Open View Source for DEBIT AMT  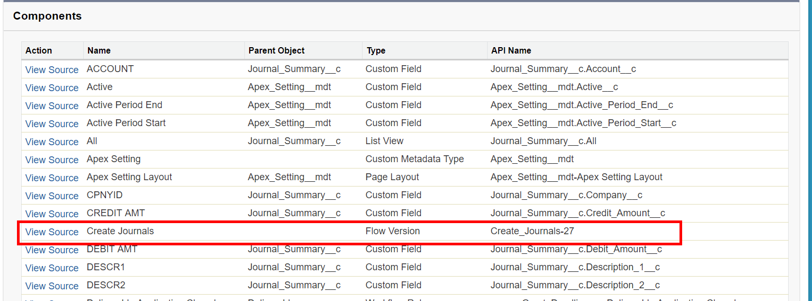click(51, 250)
